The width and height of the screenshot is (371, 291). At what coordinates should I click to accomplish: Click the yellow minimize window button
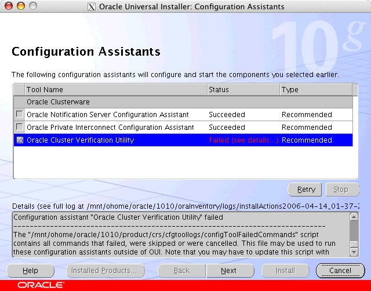point(20,7)
